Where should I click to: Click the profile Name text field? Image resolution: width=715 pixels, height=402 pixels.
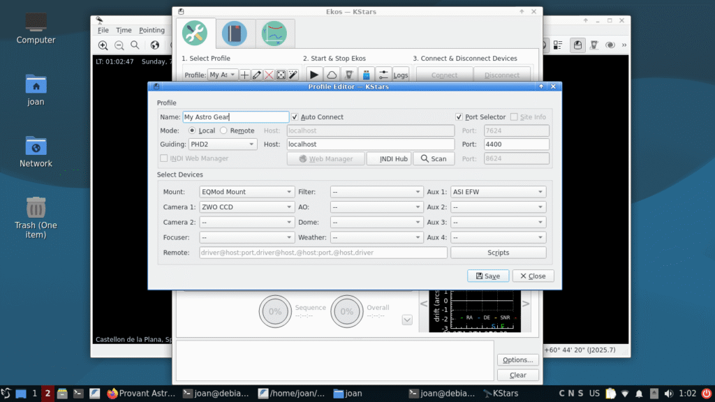(235, 117)
